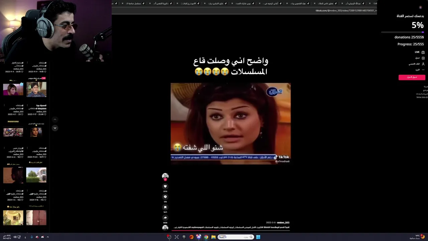Screen dimensions: 428x241
Task: Click the 5% donation goal text
Action: pyautogui.click(x=418, y=25)
